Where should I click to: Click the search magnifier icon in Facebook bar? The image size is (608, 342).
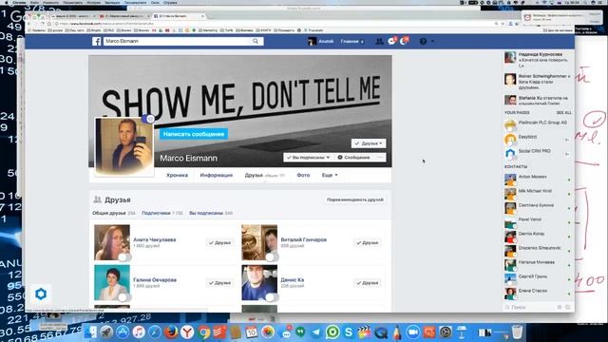[x=256, y=41]
